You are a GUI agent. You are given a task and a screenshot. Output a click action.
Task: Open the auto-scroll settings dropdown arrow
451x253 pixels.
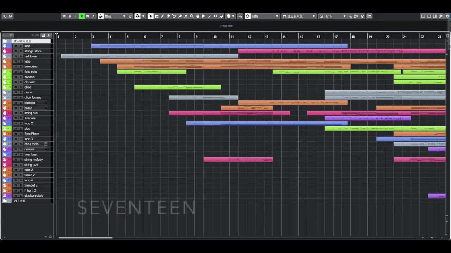point(143,16)
